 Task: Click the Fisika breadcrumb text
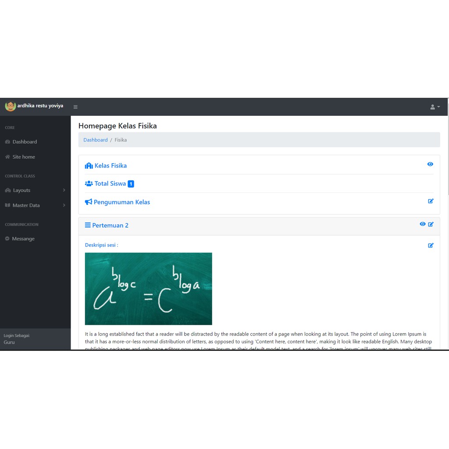tap(121, 140)
